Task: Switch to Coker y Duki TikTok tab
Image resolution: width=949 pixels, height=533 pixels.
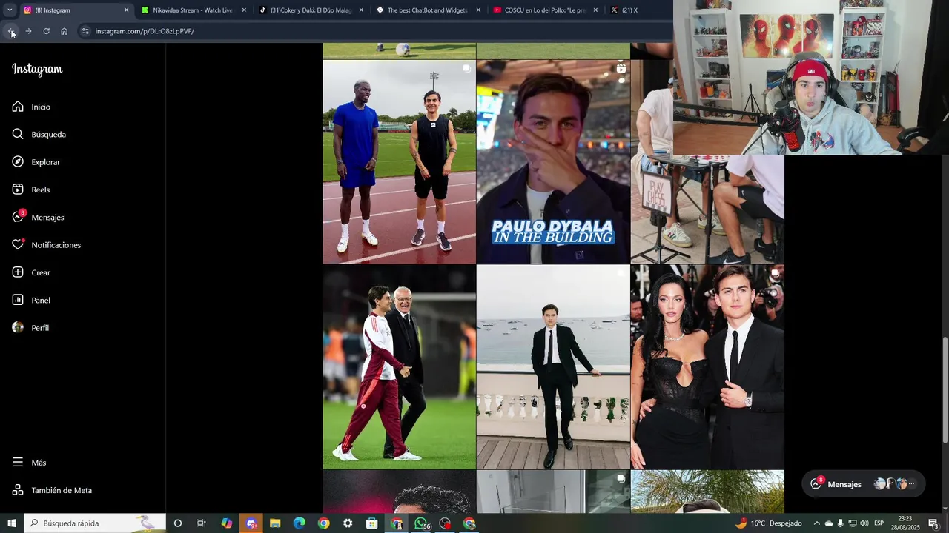Action: [x=310, y=10]
